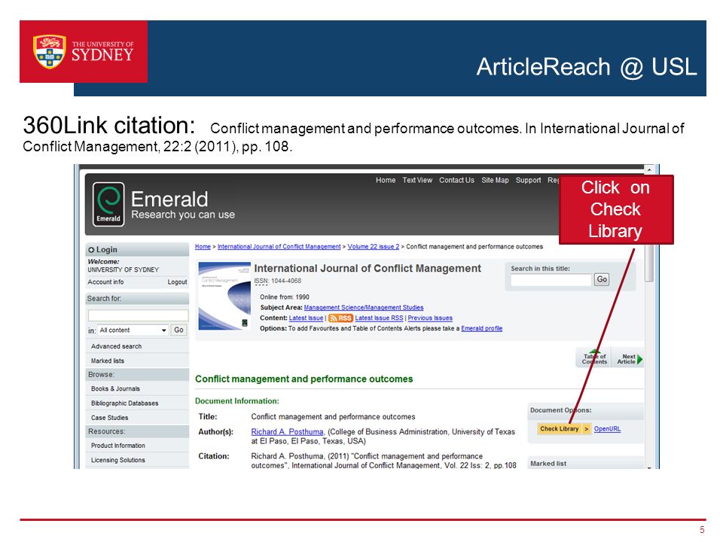
Task: Click the Emerald logo icon
Action: click(108, 204)
